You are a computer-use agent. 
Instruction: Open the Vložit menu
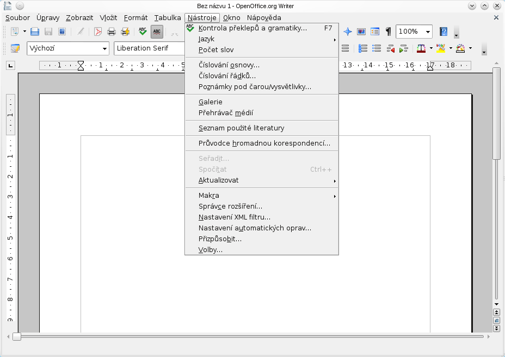108,18
